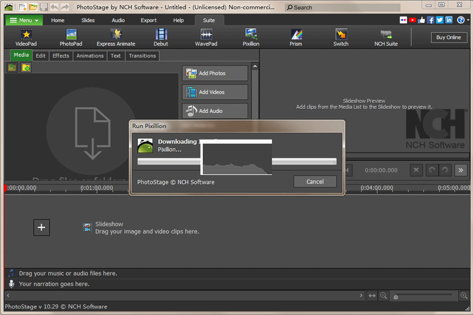Adjust the timeline zoom slider handle
The height and width of the screenshot is (315, 473).
(396, 297)
